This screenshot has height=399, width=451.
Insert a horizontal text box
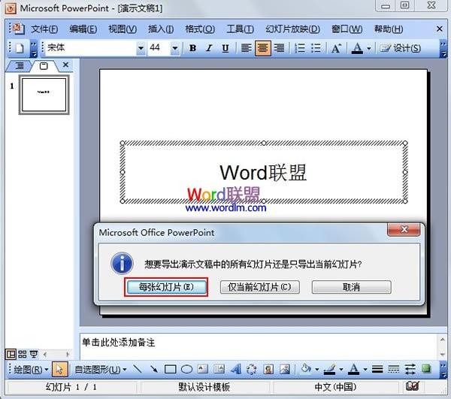(x=203, y=369)
